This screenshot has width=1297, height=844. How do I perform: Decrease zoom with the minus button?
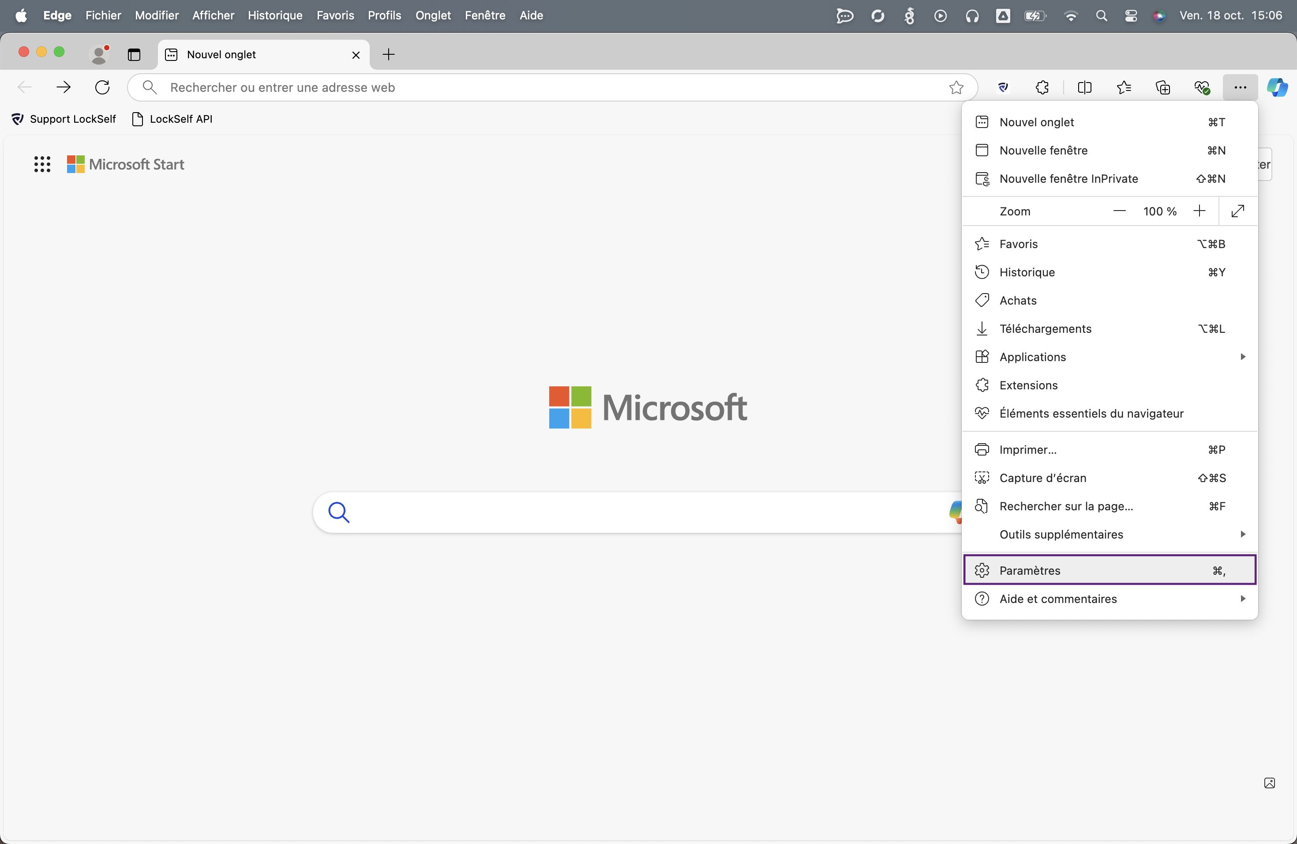[x=1119, y=211]
